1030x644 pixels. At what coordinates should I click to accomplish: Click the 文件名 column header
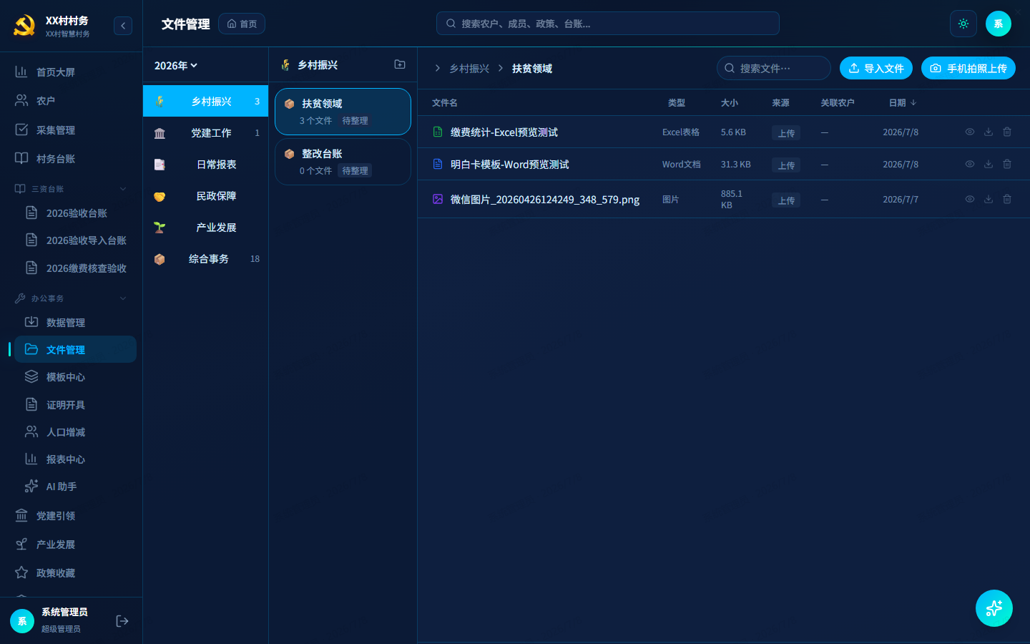pyautogui.click(x=444, y=103)
